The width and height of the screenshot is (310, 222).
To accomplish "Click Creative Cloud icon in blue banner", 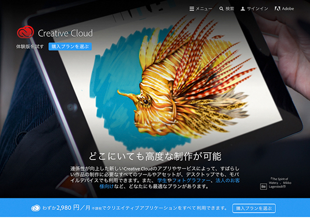I will point(35,208).
